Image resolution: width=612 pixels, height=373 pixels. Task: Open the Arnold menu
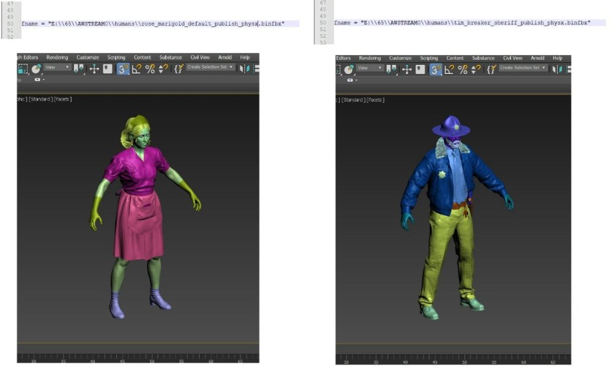[225, 57]
